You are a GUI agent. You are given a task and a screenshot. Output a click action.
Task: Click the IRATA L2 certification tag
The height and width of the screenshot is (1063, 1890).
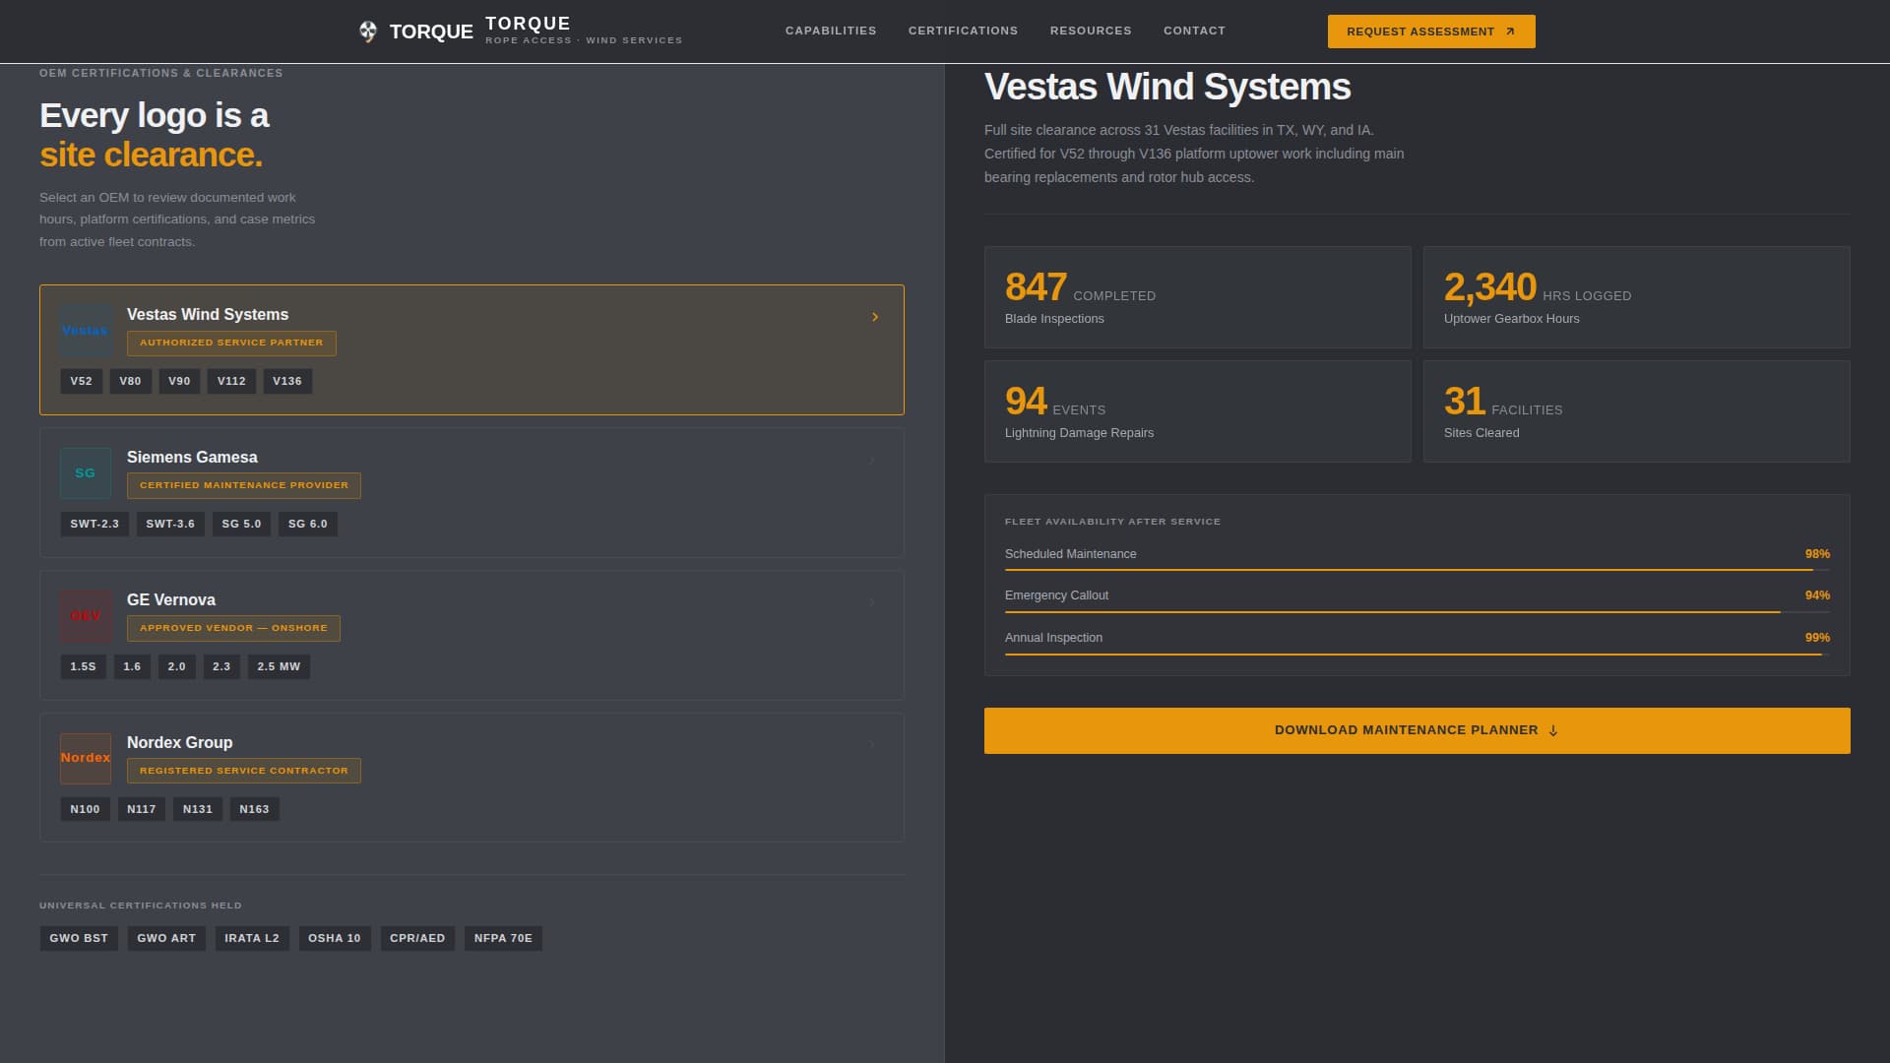(x=252, y=939)
